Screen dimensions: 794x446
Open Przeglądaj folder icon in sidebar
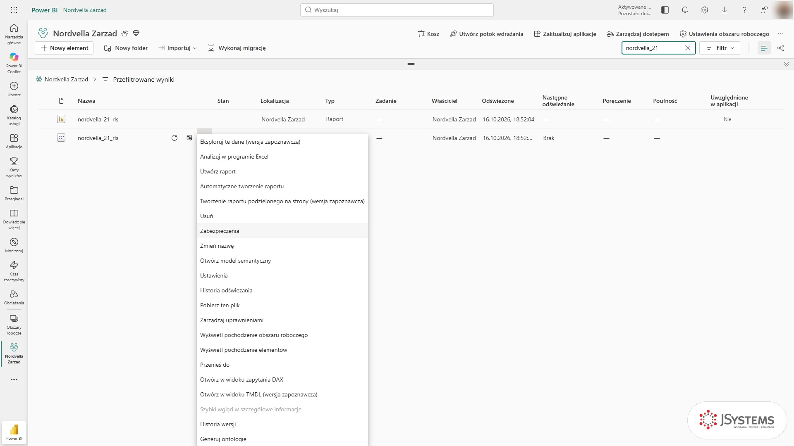14,190
